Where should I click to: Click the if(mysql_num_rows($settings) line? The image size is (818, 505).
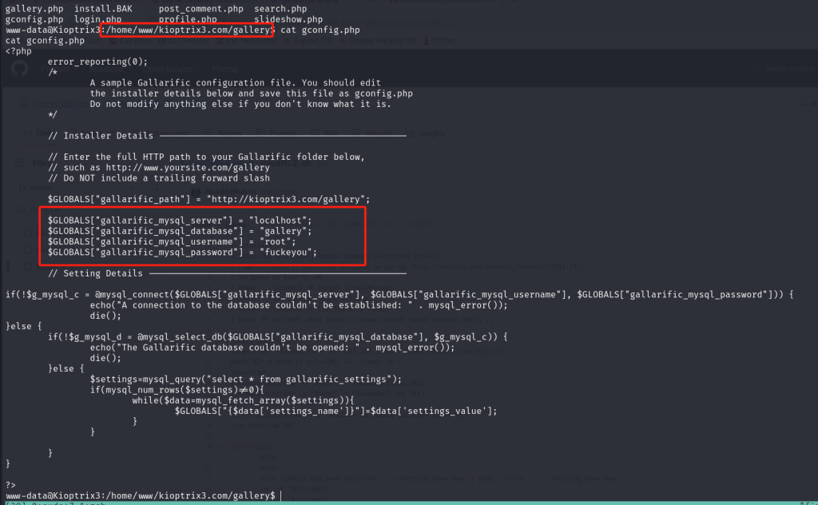[x=177, y=390]
